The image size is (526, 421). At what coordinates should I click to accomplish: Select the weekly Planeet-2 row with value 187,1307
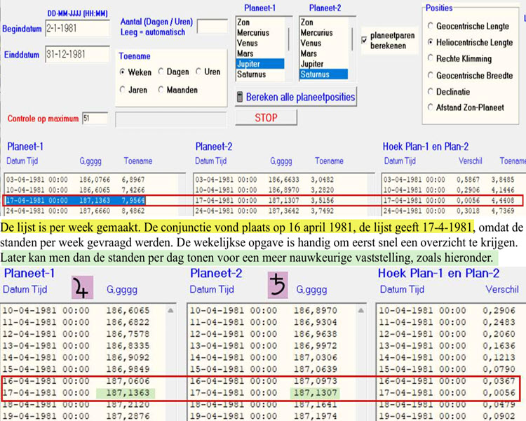pos(265,201)
